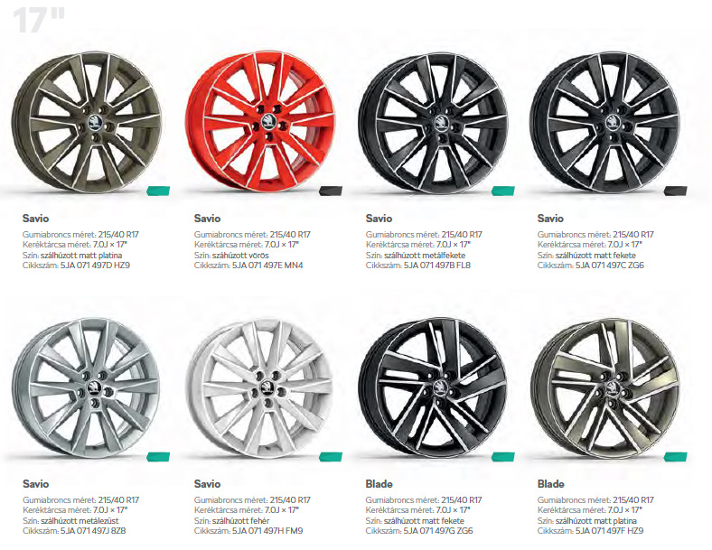Image resolution: width=712 pixels, height=550 pixels.
Task: Click green tag beside black Blade wheel
Action: [503, 457]
